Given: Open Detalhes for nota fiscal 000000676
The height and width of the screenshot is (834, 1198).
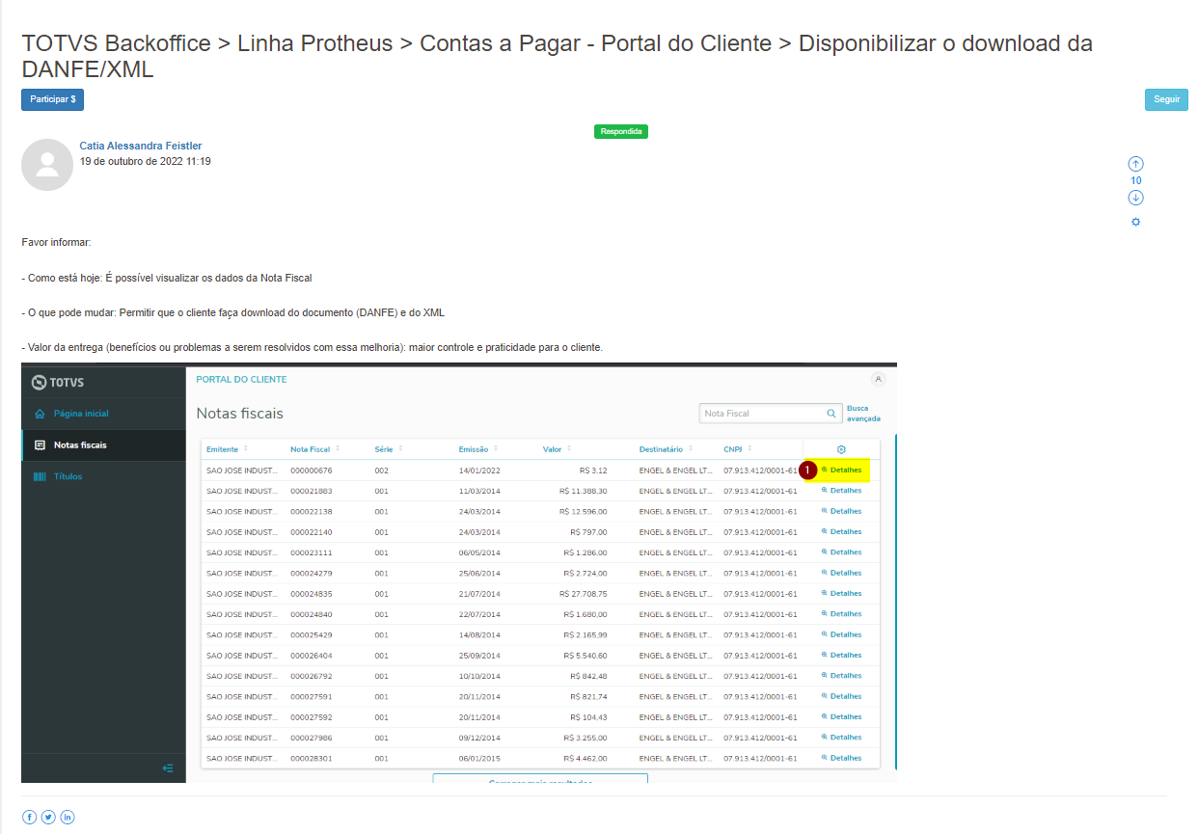Looking at the screenshot, I should point(841,471).
